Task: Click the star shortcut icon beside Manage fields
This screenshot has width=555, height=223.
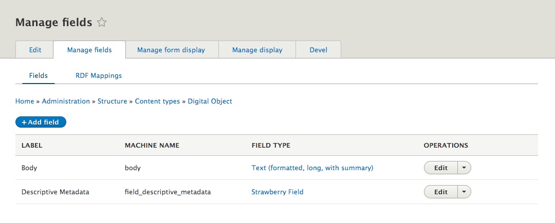Action: pos(102,23)
